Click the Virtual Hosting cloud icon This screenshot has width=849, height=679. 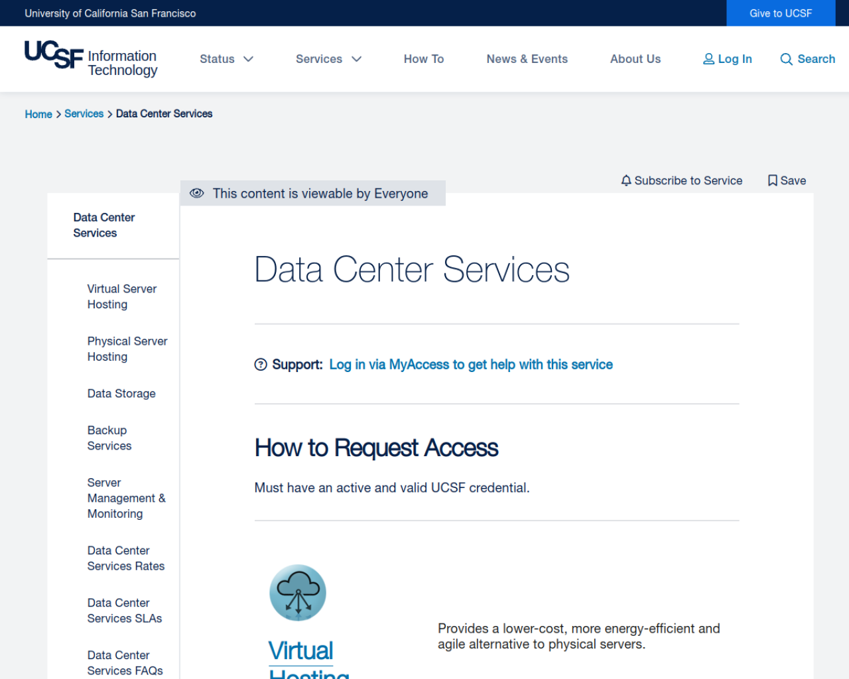(x=298, y=593)
